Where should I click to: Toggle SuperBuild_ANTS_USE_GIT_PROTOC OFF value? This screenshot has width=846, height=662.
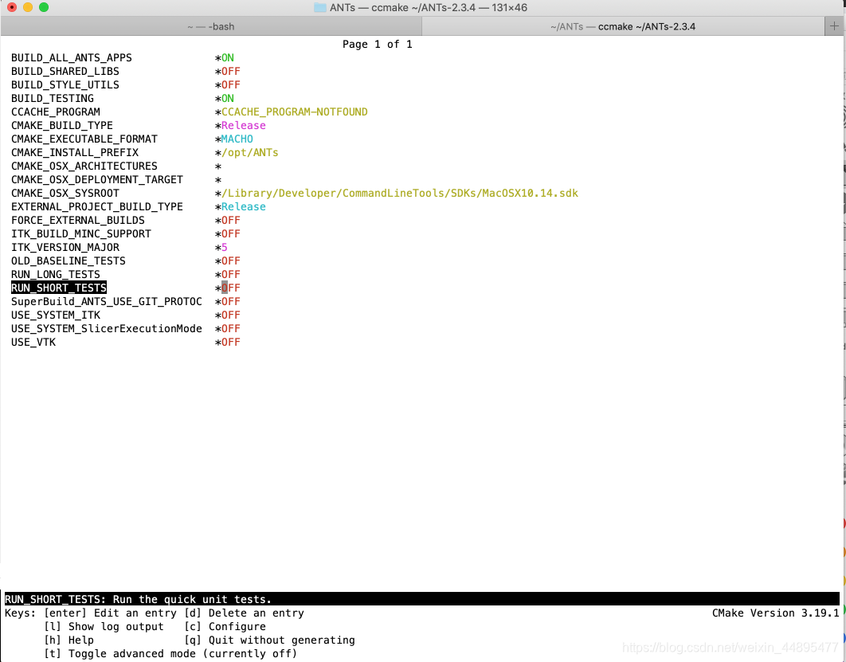[x=231, y=301]
